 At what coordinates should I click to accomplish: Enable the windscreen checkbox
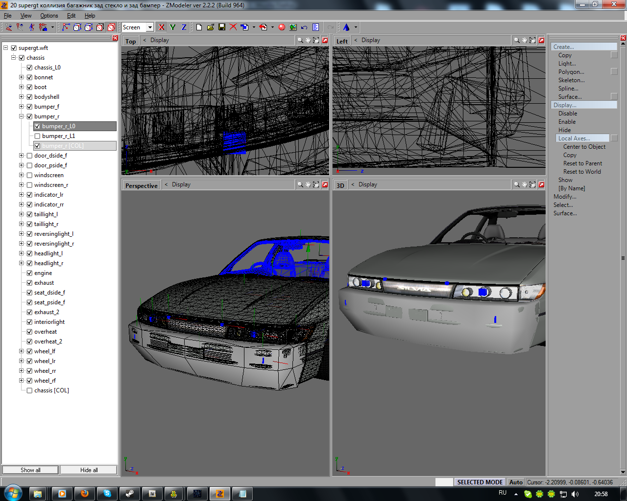pos(29,175)
